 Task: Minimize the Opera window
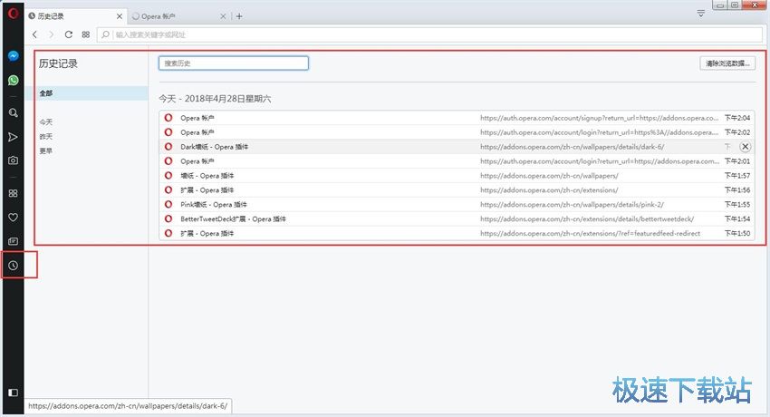[x=720, y=5]
